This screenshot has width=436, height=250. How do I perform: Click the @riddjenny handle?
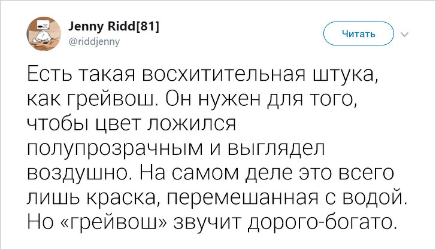(x=96, y=41)
